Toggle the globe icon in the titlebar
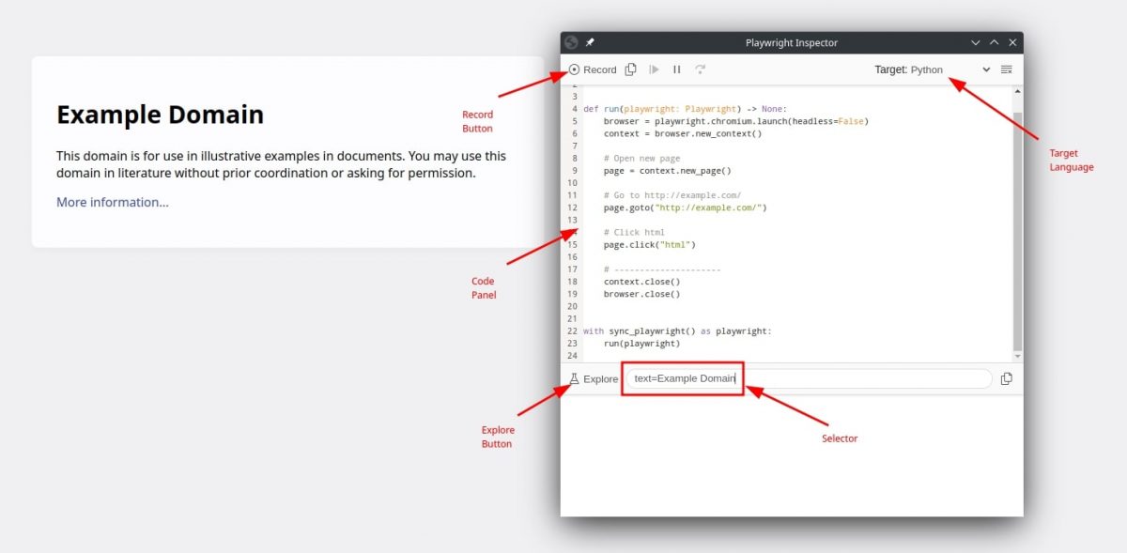Image resolution: width=1127 pixels, height=553 pixels. pyautogui.click(x=571, y=42)
